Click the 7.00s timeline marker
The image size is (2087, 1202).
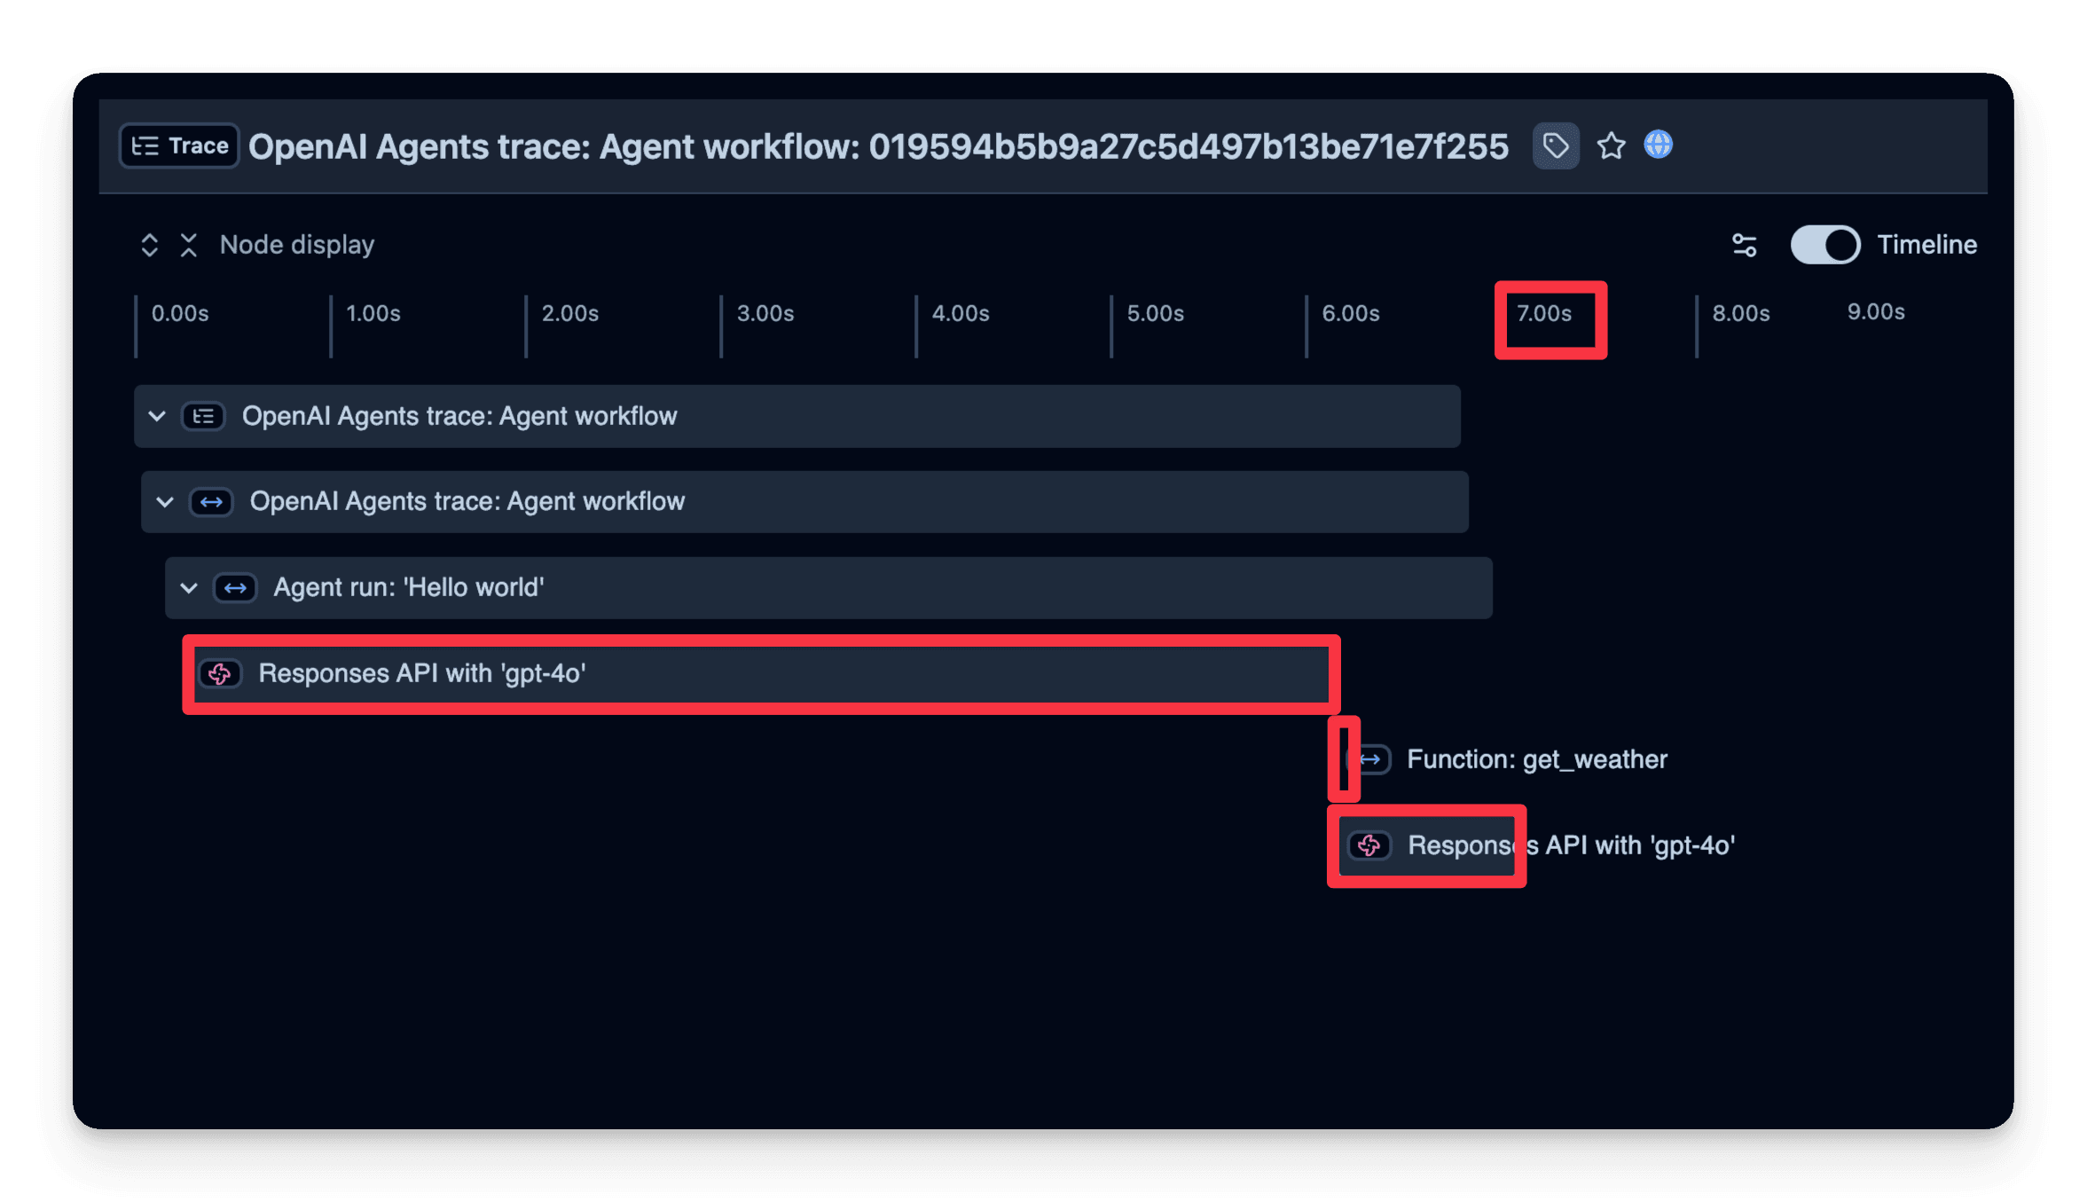tap(1544, 314)
